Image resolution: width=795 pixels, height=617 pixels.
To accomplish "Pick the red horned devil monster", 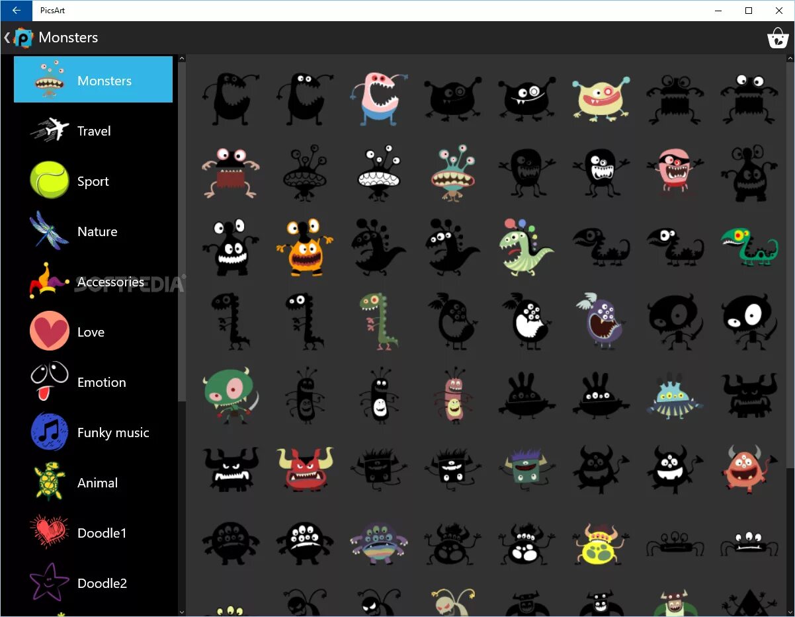I will click(304, 470).
